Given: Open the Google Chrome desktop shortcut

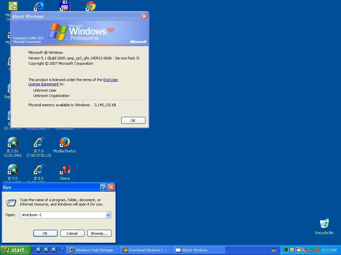Looking at the screenshot, I should coord(91,6).
